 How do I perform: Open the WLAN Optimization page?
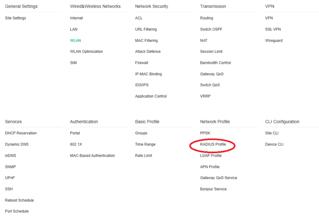[86, 51]
